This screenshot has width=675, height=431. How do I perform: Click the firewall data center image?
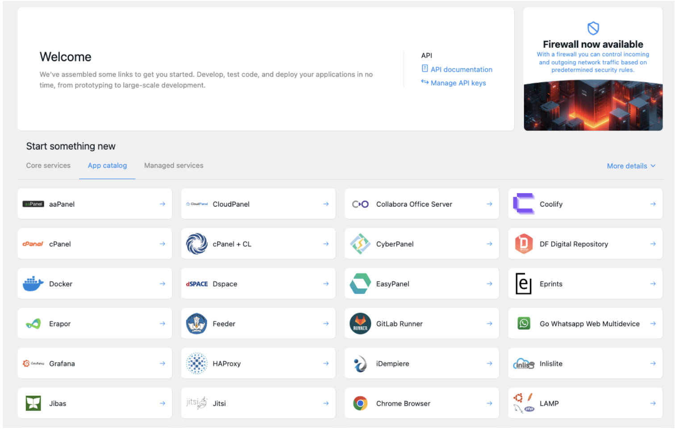(x=593, y=105)
